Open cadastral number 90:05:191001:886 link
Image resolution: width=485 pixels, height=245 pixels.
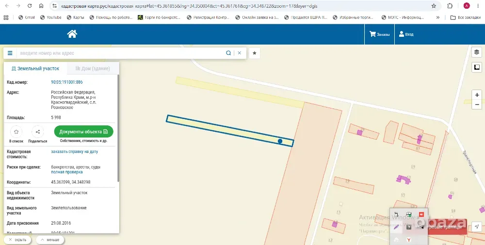67,82
